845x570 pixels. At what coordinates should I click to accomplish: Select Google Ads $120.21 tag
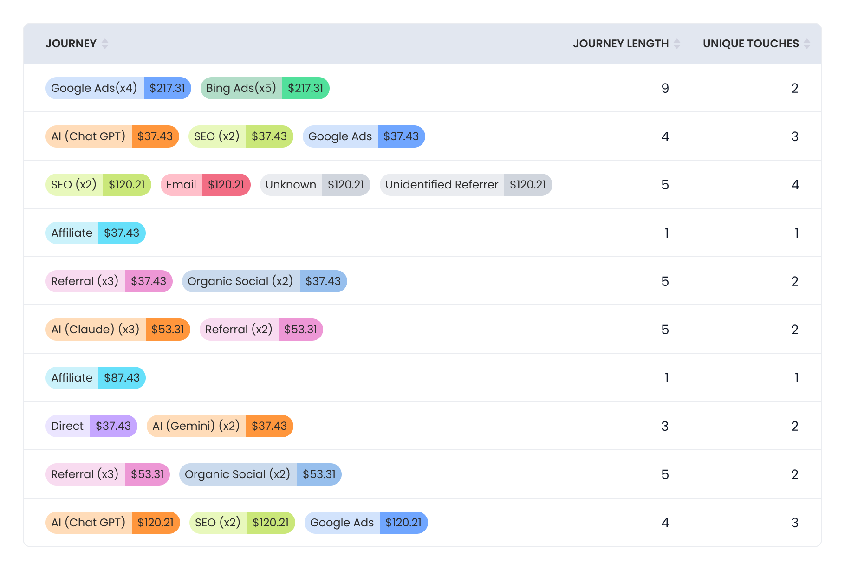tap(366, 523)
